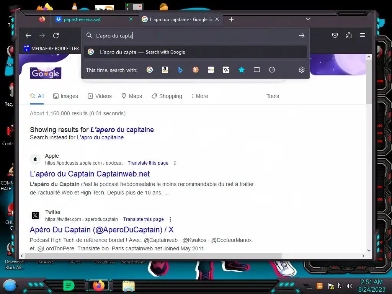This screenshot has height=294, width=392.
Task: Open the Firefox hamburger menu
Action: 363,35
